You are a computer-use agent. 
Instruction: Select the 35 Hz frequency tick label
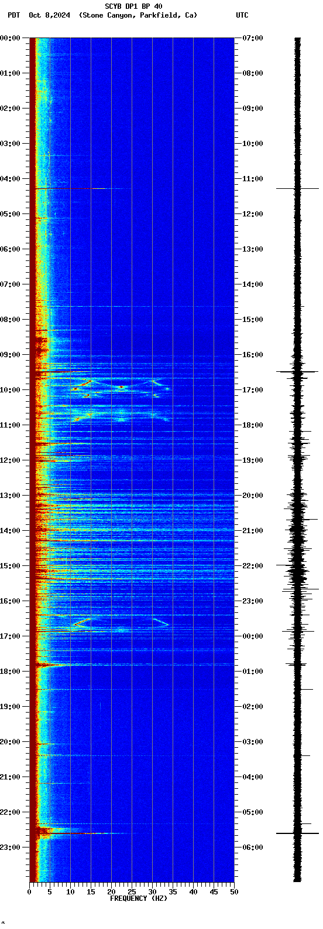(173, 892)
